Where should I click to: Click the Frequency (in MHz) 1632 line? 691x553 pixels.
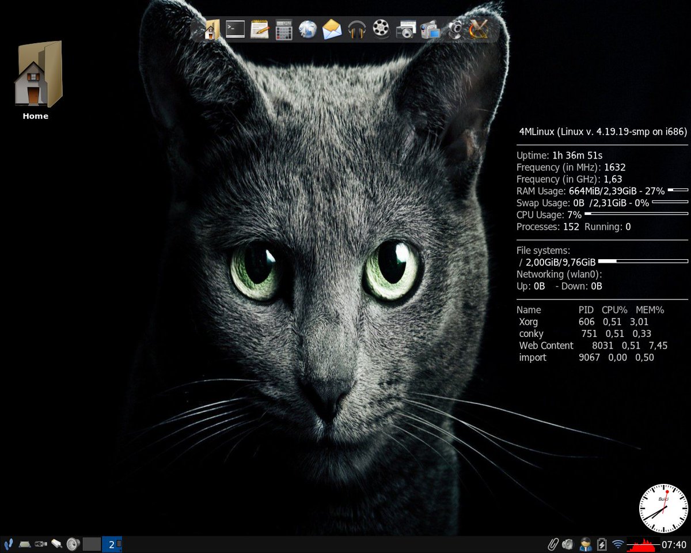point(571,167)
